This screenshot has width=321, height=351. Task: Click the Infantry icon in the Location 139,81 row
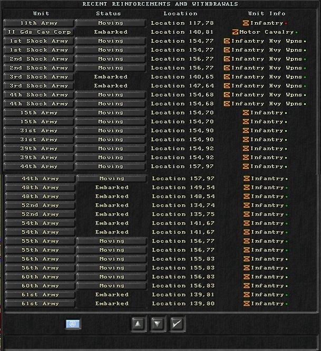pyautogui.click(x=247, y=295)
